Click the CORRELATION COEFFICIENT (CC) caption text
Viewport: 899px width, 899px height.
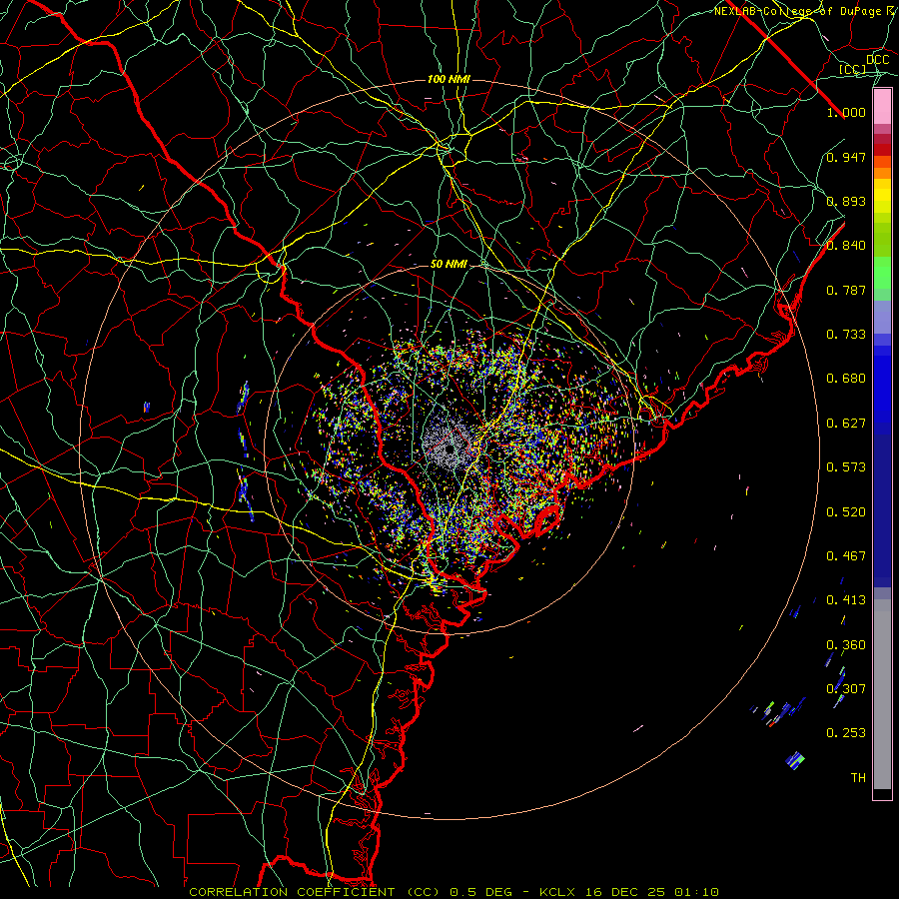click(315, 892)
